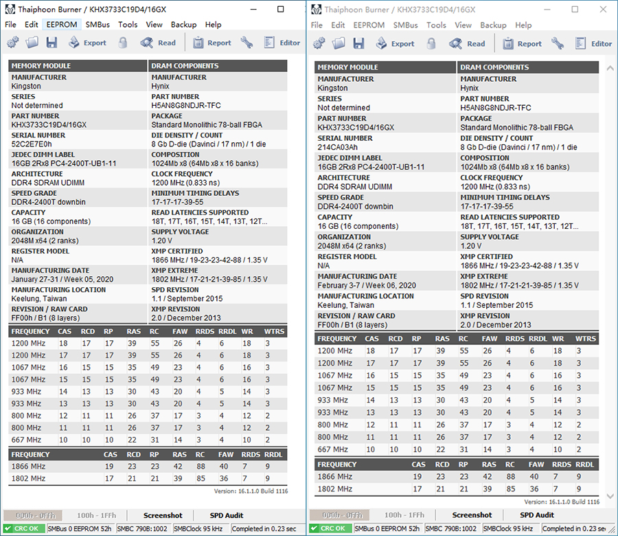Click DRAM part number H5AN8G8NDJR-TFC in left window

click(186, 105)
